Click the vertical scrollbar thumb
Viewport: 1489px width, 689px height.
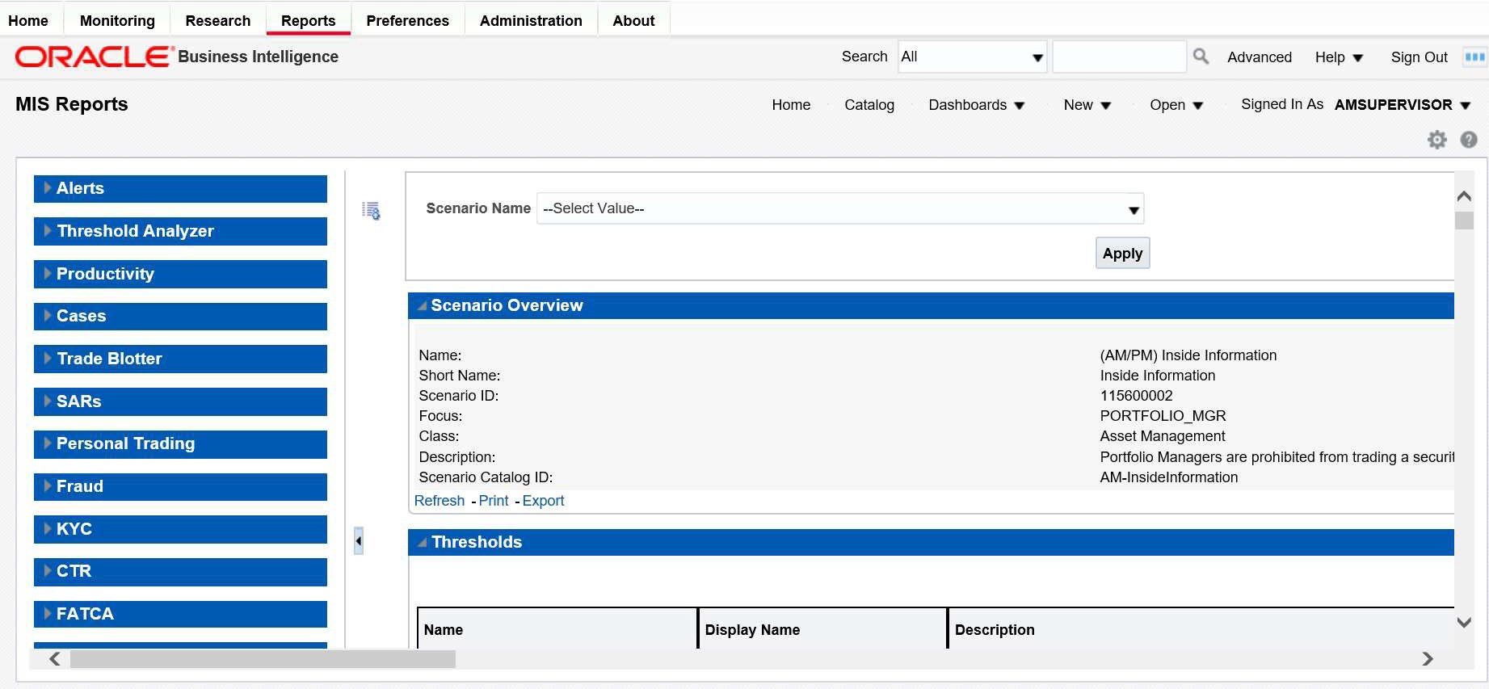tap(1464, 221)
